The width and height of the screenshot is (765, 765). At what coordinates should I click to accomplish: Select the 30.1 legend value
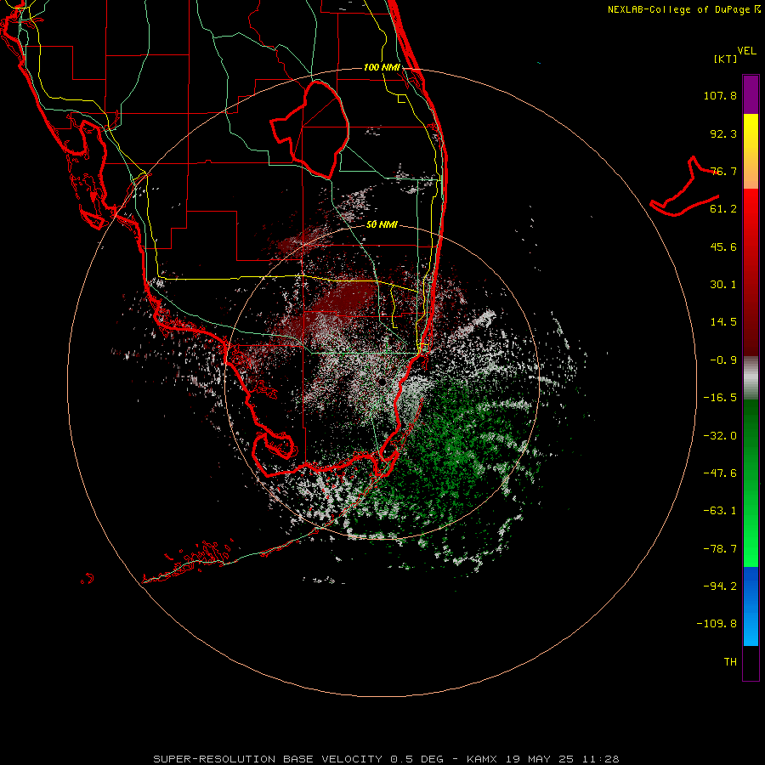point(723,285)
